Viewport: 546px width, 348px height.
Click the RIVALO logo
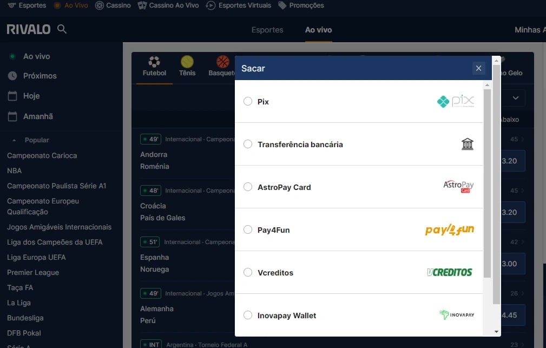pyautogui.click(x=29, y=29)
